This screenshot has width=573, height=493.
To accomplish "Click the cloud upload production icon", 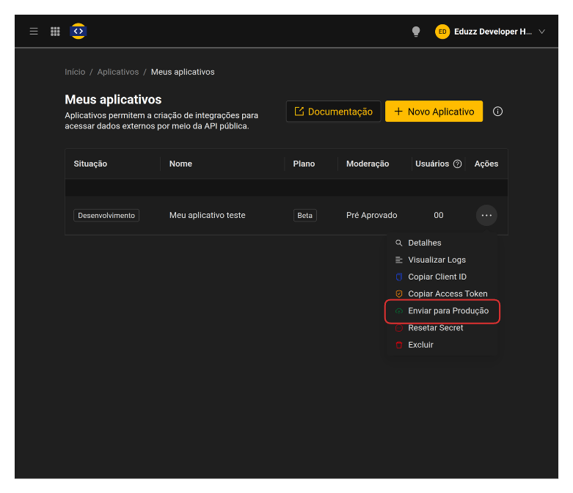I will pos(399,311).
